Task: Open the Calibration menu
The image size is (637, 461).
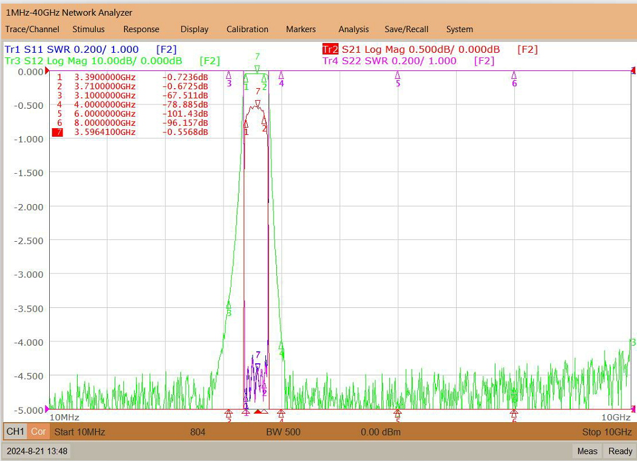Action: [x=247, y=29]
